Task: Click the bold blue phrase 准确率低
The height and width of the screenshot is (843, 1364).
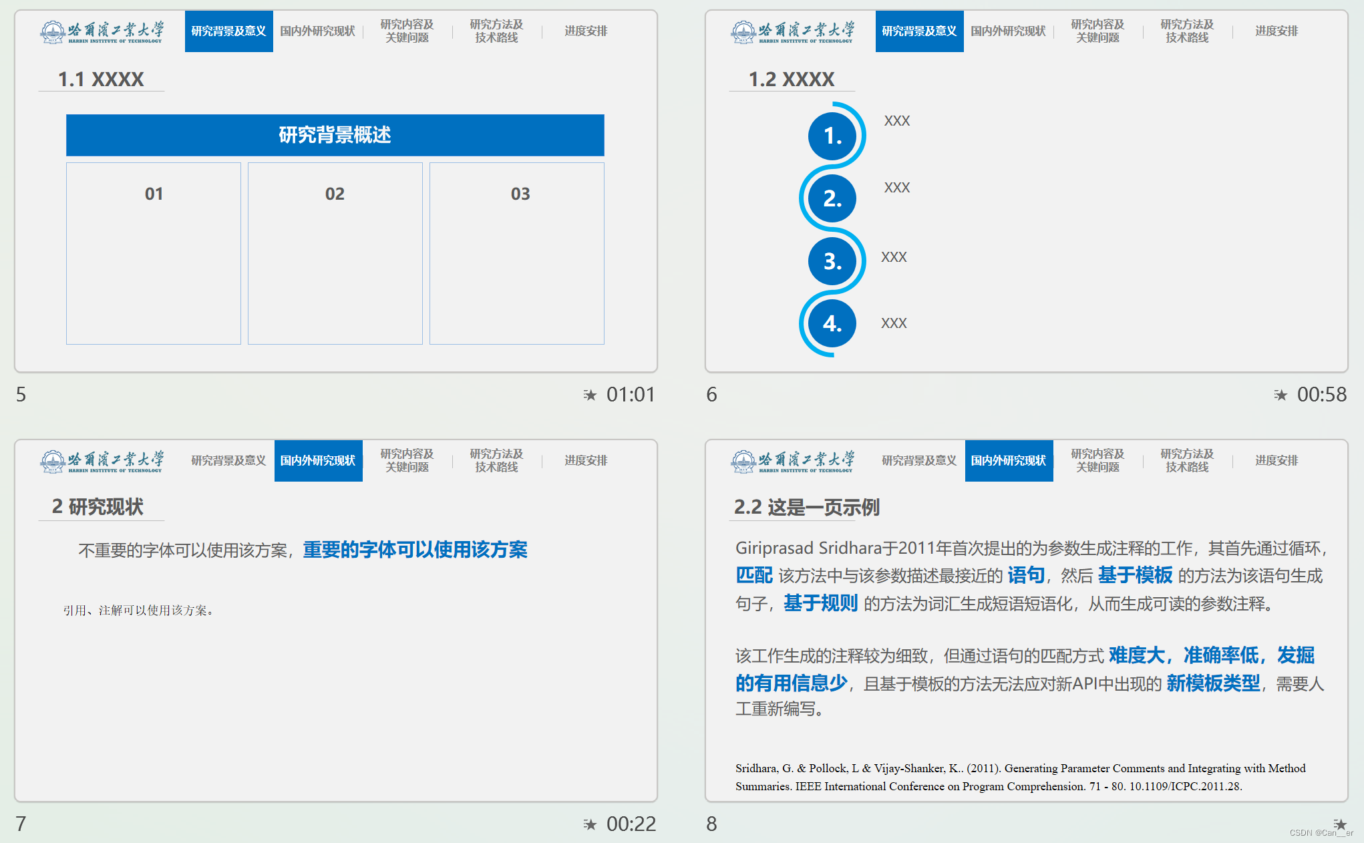Action: coord(1221,655)
